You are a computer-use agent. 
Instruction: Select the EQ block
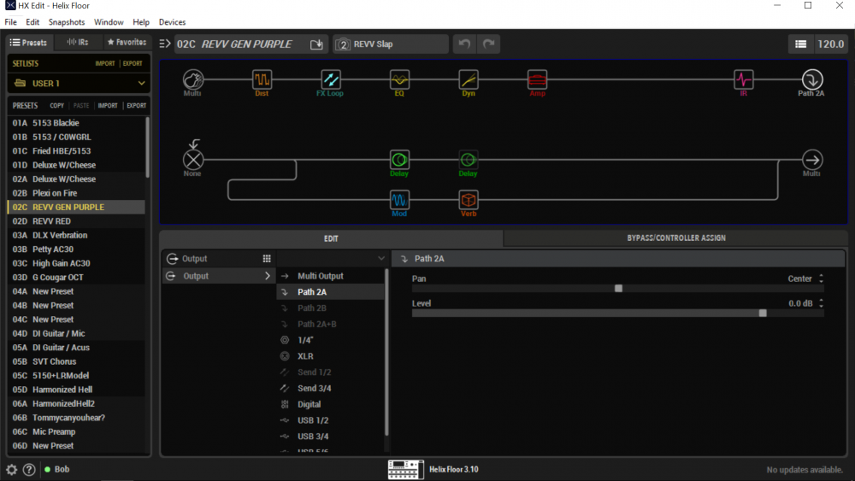399,79
